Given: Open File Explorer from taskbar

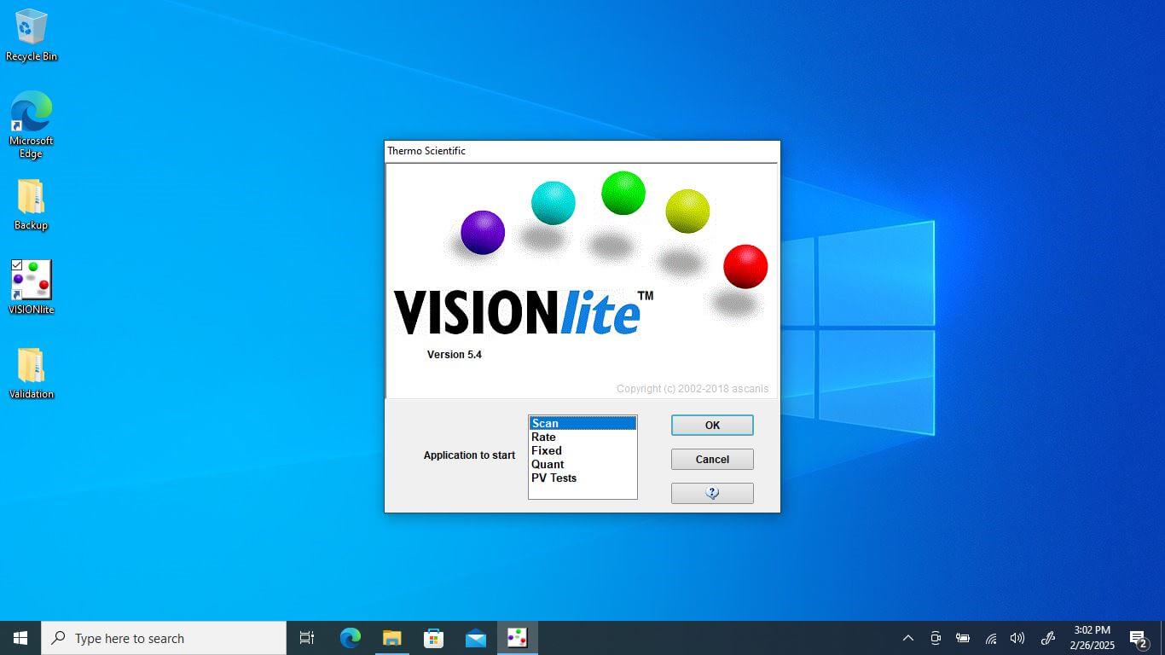Looking at the screenshot, I should coord(391,638).
